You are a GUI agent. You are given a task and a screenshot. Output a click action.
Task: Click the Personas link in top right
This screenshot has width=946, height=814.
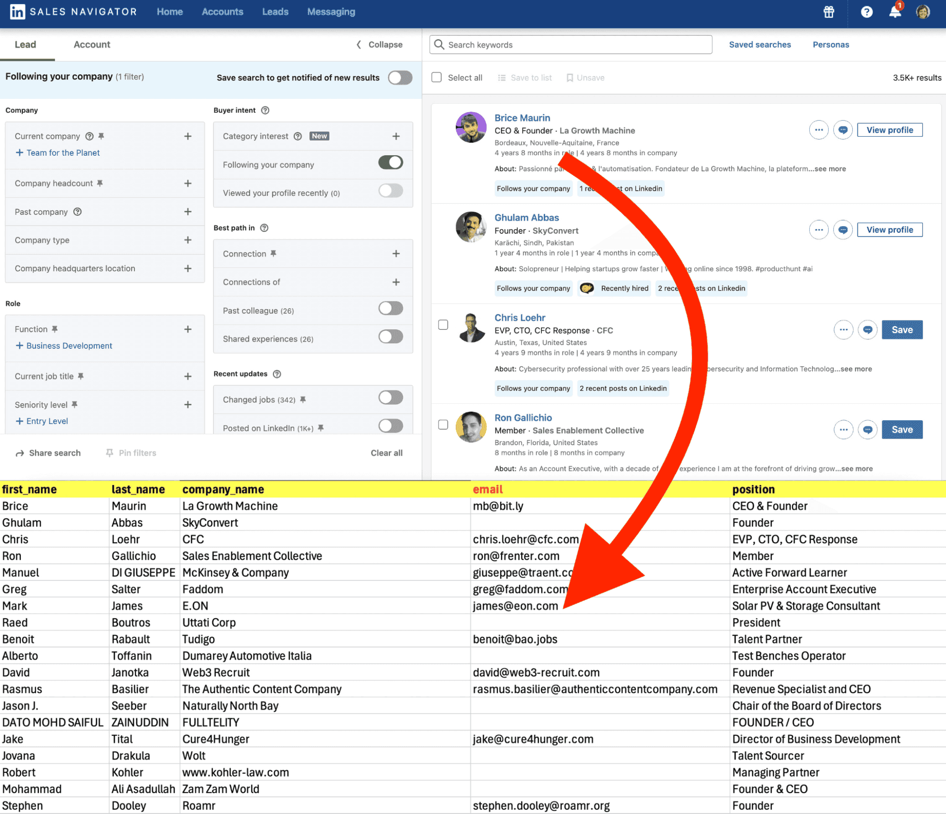tap(830, 44)
